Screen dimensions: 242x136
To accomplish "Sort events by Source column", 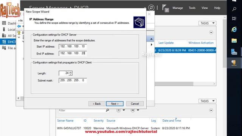I will [x=111, y=121].
